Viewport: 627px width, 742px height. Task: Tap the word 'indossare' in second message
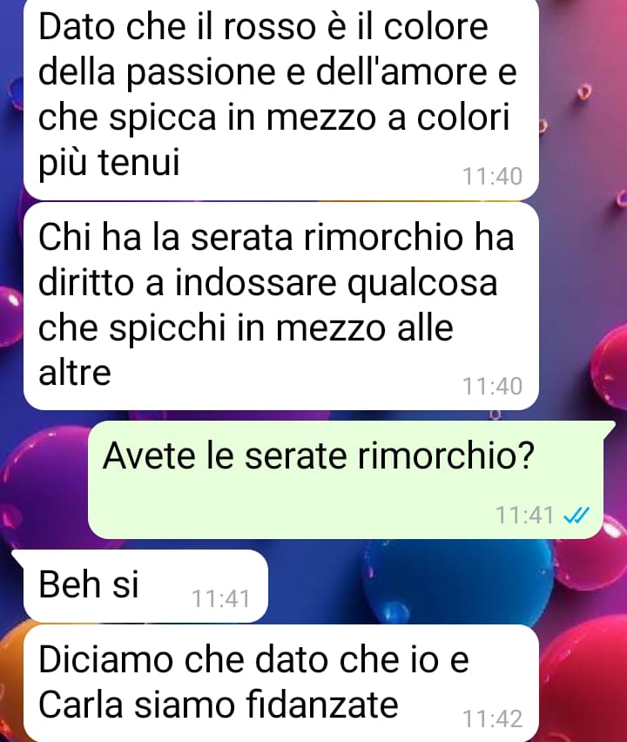255,283
